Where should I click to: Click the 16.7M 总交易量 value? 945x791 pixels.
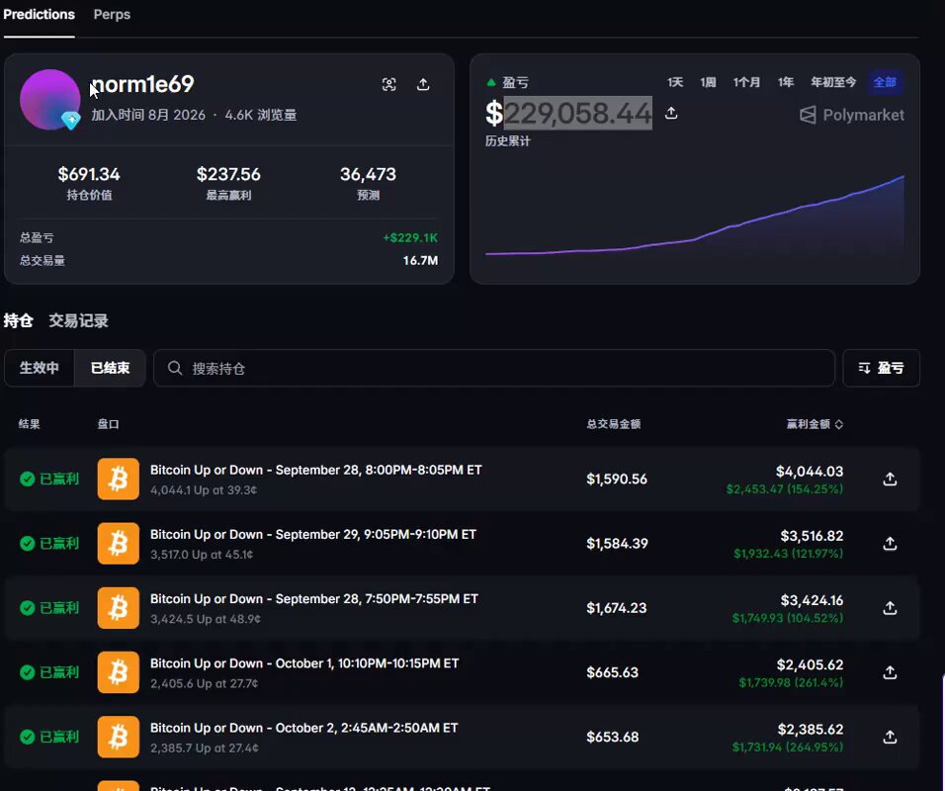(421, 260)
